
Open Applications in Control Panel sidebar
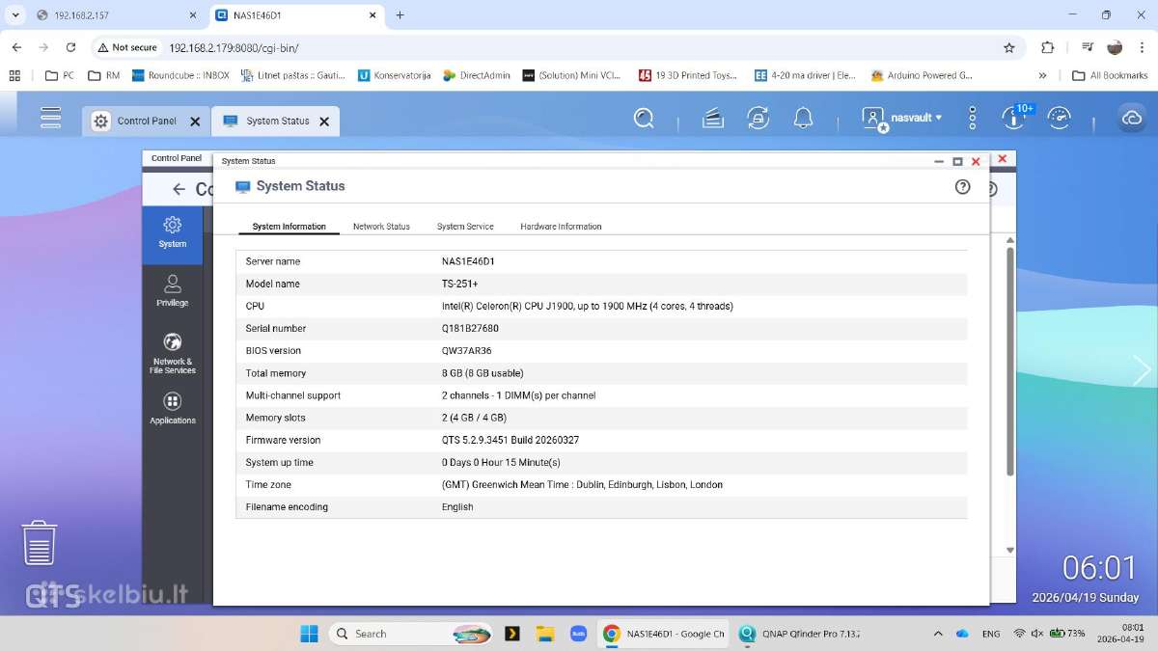pyautogui.click(x=173, y=409)
